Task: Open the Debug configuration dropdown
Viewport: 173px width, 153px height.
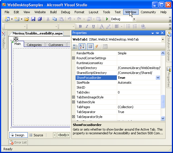Action: pos(134,19)
